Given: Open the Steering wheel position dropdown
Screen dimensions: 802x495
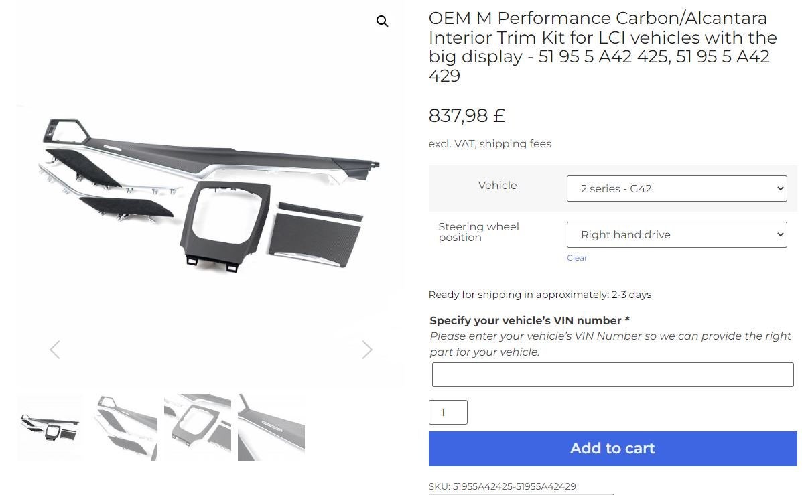Looking at the screenshot, I should pos(677,234).
